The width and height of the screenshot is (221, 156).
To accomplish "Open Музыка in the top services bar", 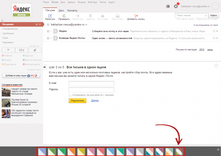I will point(81,2).
